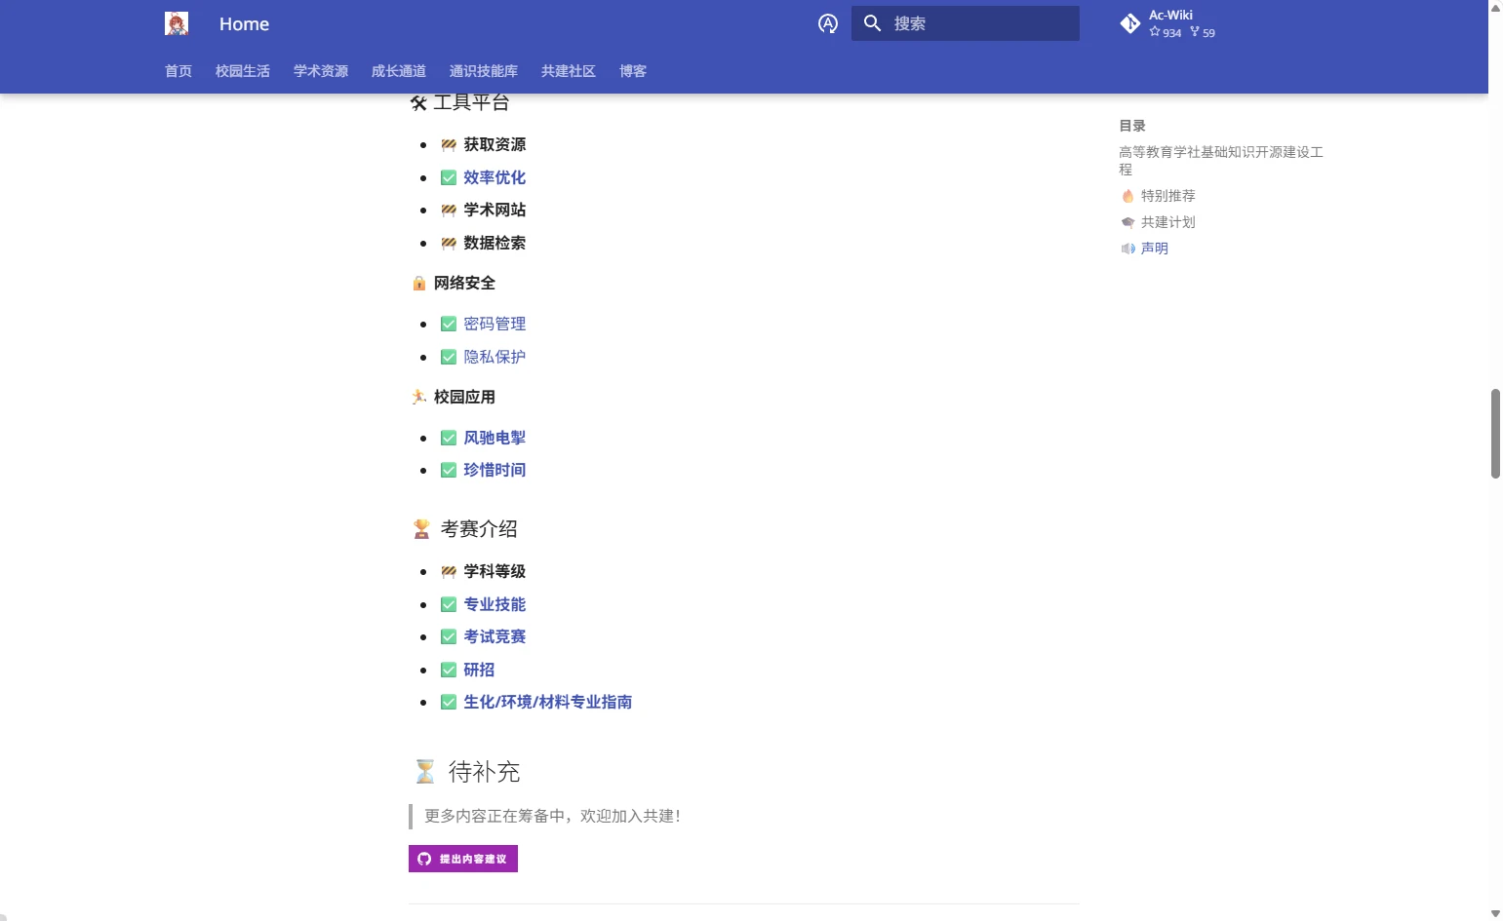This screenshot has height=921, width=1503.
Task: Open the 通识技能库 tab
Action: click(x=484, y=71)
